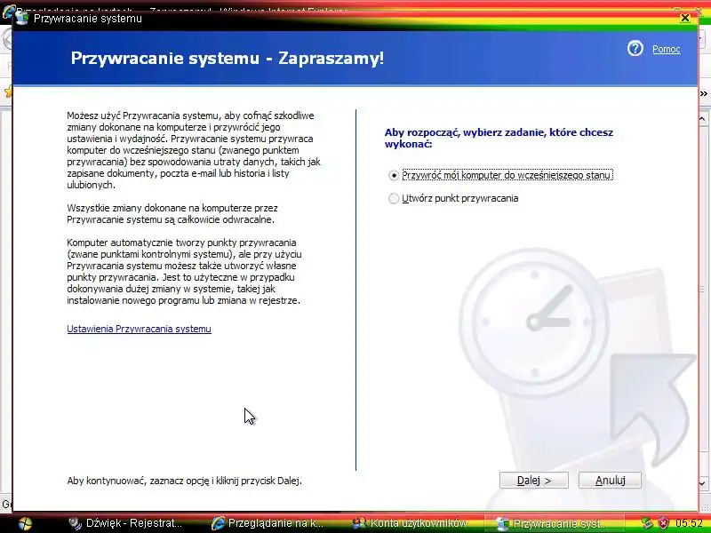Click the round question-mark help icon
711x533 pixels.
click(x=635, y=49)
